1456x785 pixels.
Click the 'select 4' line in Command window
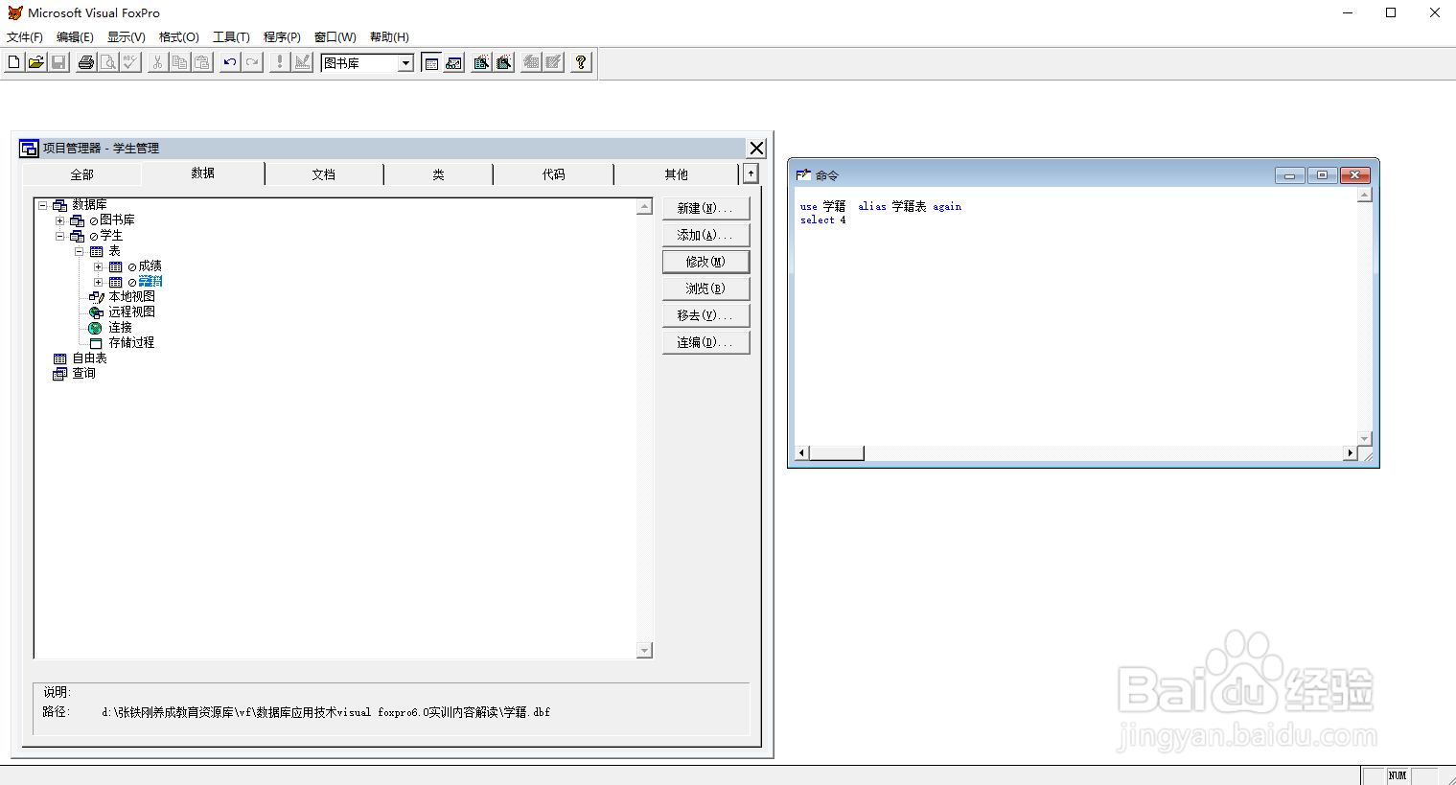(x=823, y=220)
